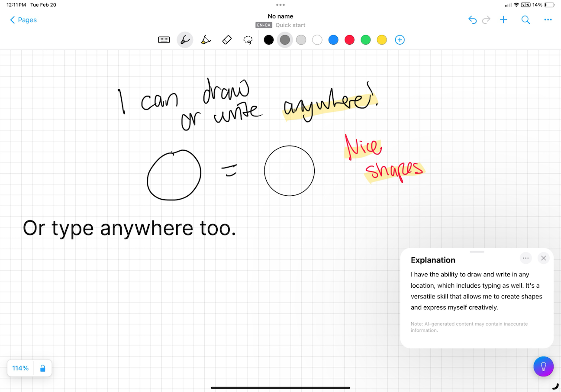Tap the 12:11PM clock in status bar
The image size is (561, 392).
[16, 5]
